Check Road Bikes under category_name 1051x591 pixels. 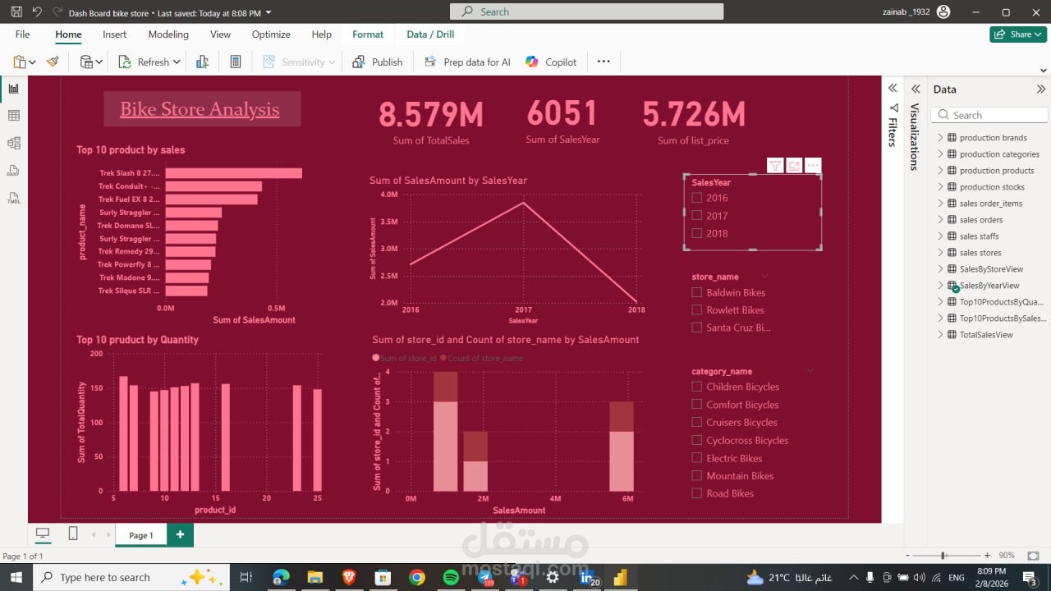696,493
